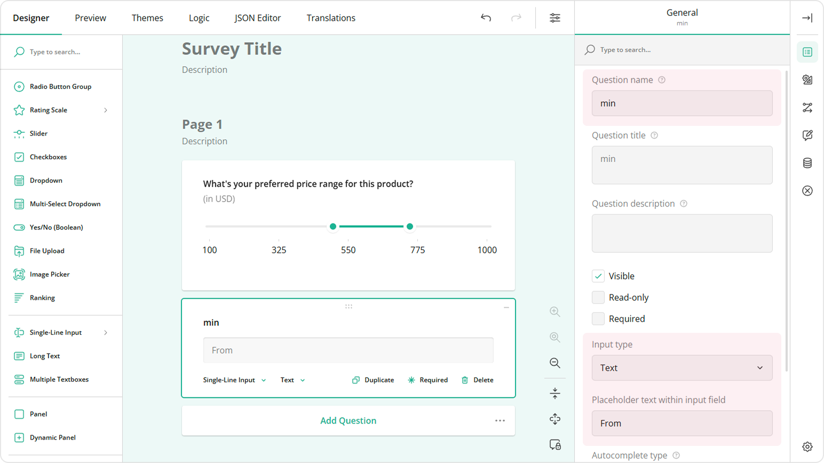Expand the Rating Scale toolbox submenu
Screen dimensions: 824x463
click(x=106, y=110)
